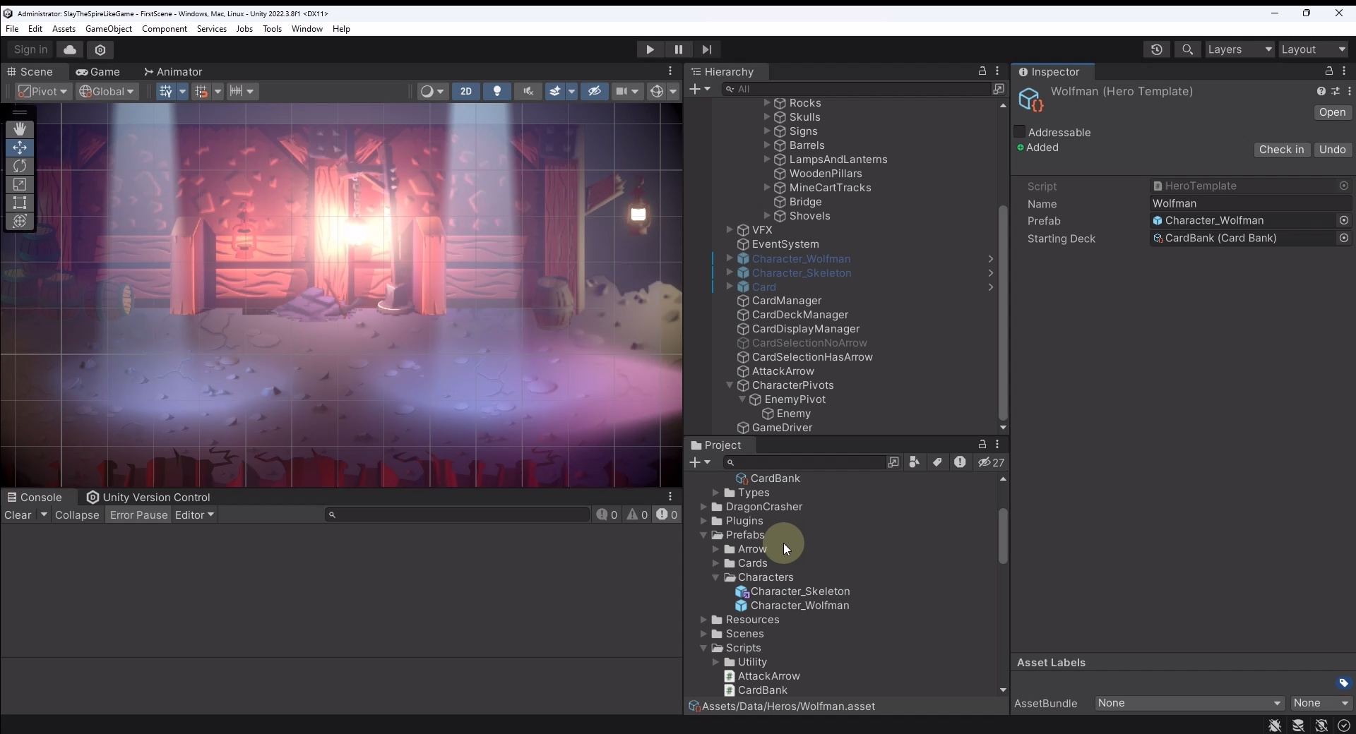Open Undo History in the toolbar
Screen dimensions: 1356x734
point(1157,49)
